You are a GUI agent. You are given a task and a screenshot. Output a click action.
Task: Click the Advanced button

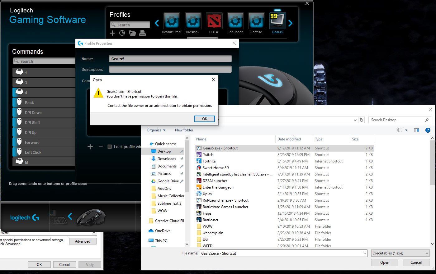coord(83,241)
